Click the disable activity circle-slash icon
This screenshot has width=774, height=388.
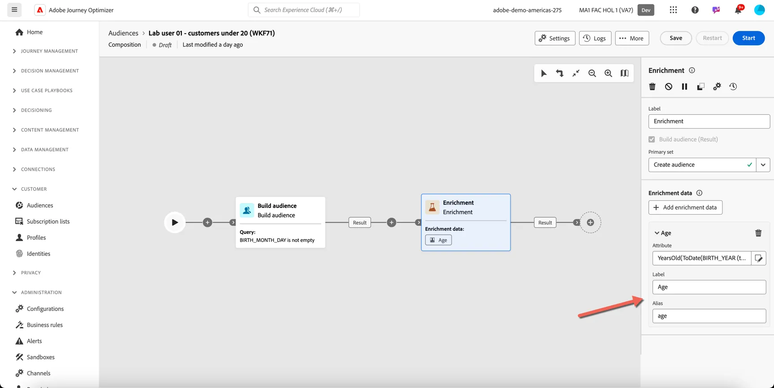tap(668, 86)
